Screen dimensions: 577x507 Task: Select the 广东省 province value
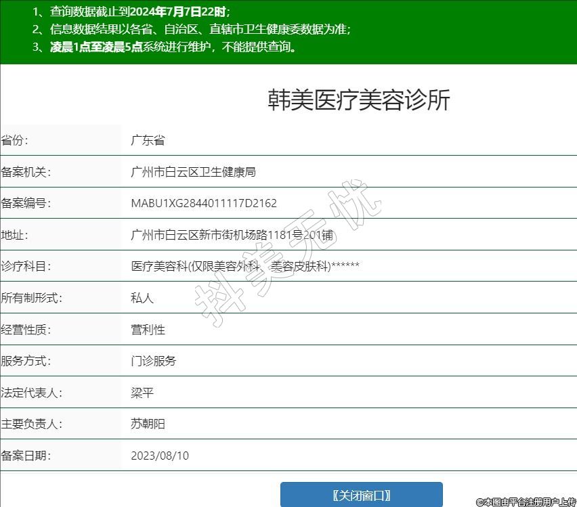coord(148,141)
